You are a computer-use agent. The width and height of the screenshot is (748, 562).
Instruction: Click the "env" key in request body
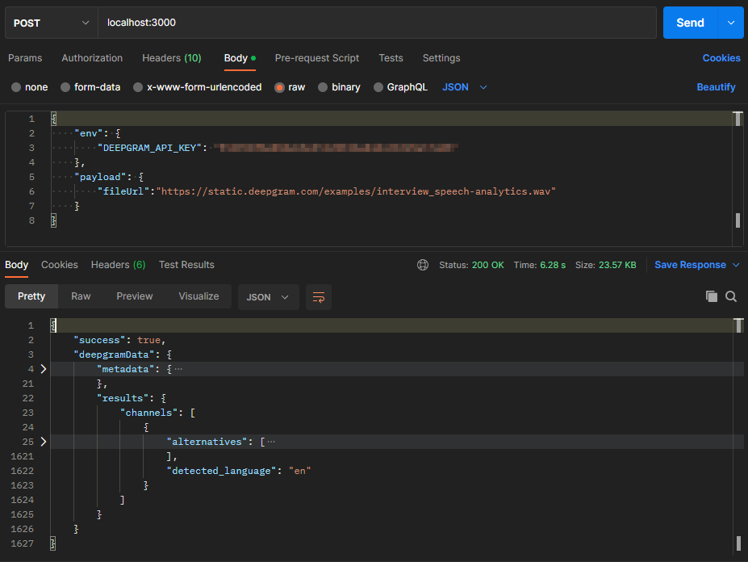(89, 134)
